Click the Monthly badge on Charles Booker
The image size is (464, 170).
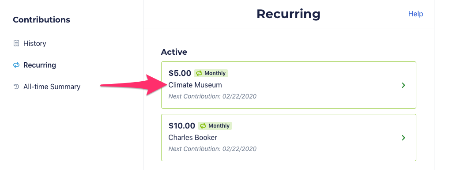(x=215, y=126)
